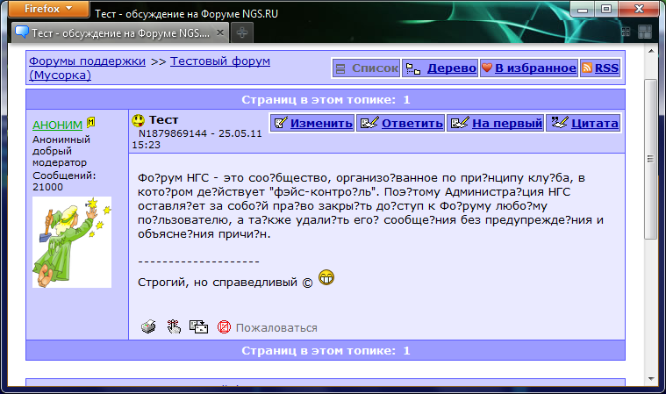Click the grinning emoticon in the signature
This screenshot has width=666, height=394.
pos(326,277)
